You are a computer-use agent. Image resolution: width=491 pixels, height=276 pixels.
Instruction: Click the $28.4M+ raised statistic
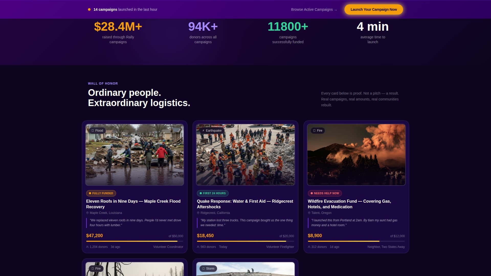tap(118, 27)
